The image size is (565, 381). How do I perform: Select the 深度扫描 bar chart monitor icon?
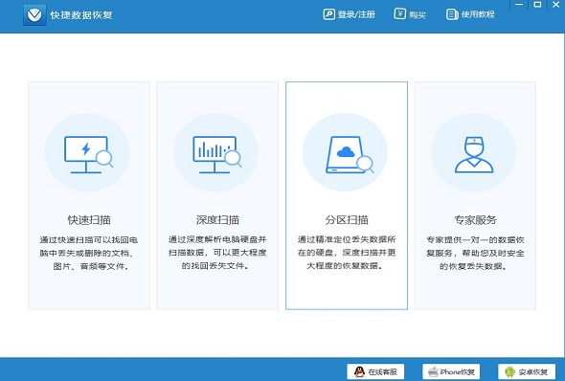[217, 154]
